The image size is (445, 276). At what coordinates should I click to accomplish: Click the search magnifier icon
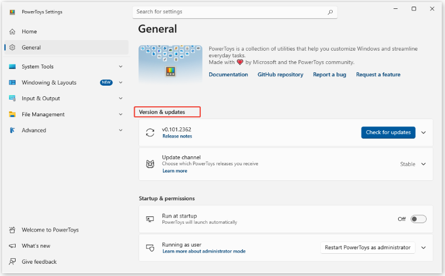pos(330,12)
